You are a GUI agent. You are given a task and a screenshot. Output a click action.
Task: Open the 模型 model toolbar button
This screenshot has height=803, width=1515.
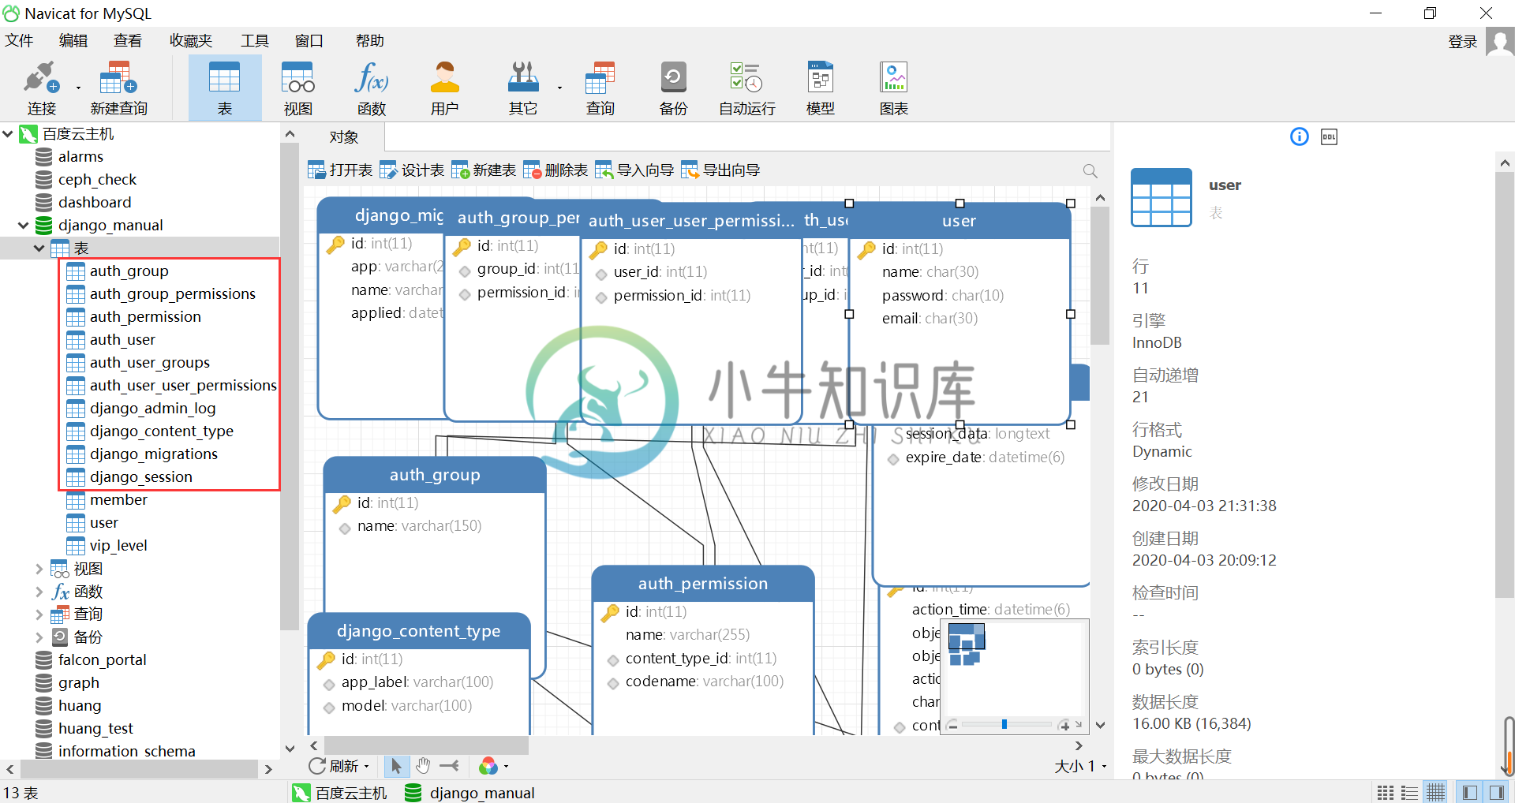(821, 88)
